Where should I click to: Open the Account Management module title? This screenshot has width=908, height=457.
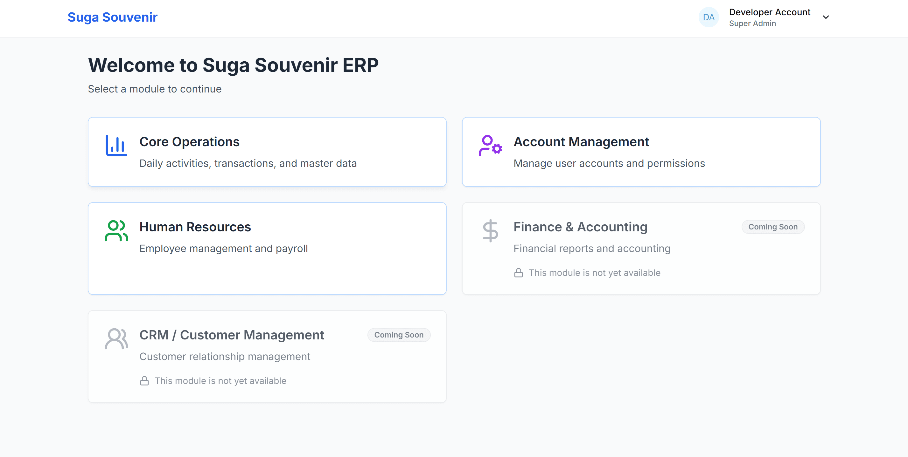tap(581, 142)
